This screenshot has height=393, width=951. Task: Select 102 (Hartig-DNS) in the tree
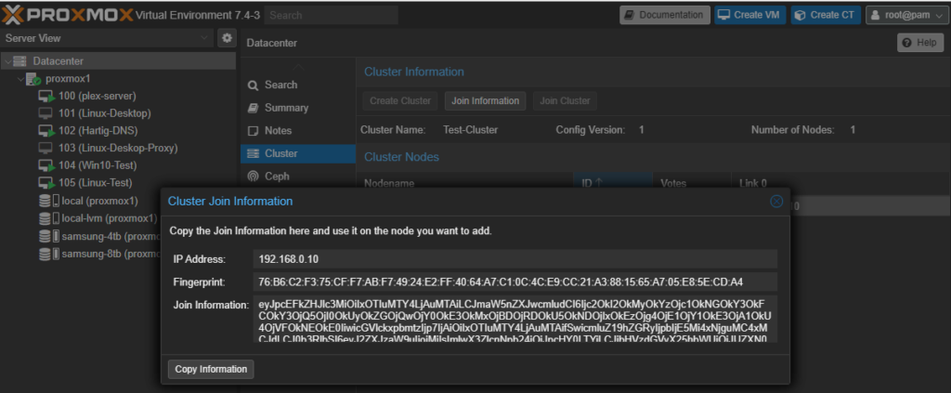point(98,130)
